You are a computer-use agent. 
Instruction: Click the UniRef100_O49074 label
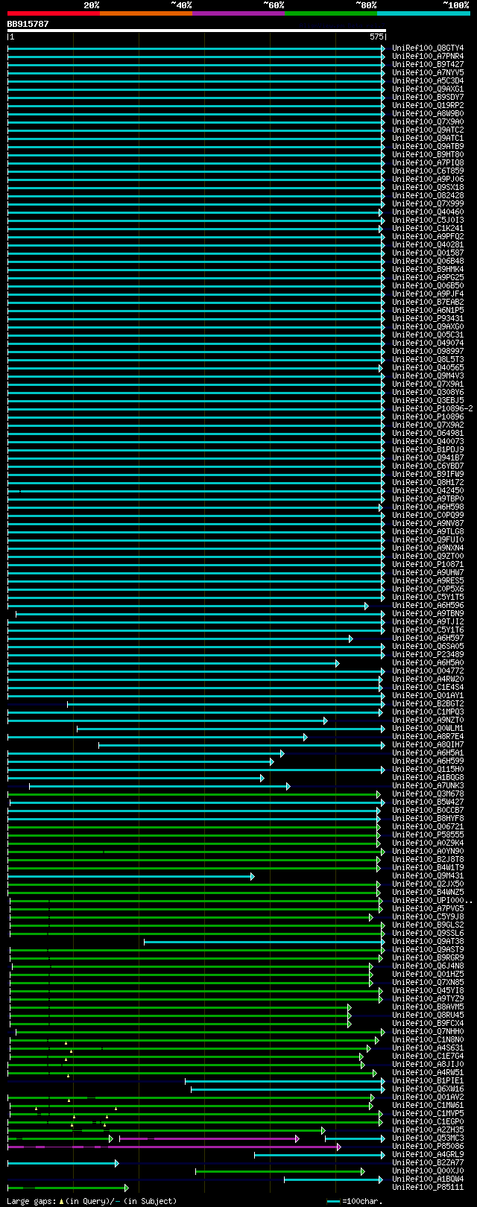click(x=428, y=343)
